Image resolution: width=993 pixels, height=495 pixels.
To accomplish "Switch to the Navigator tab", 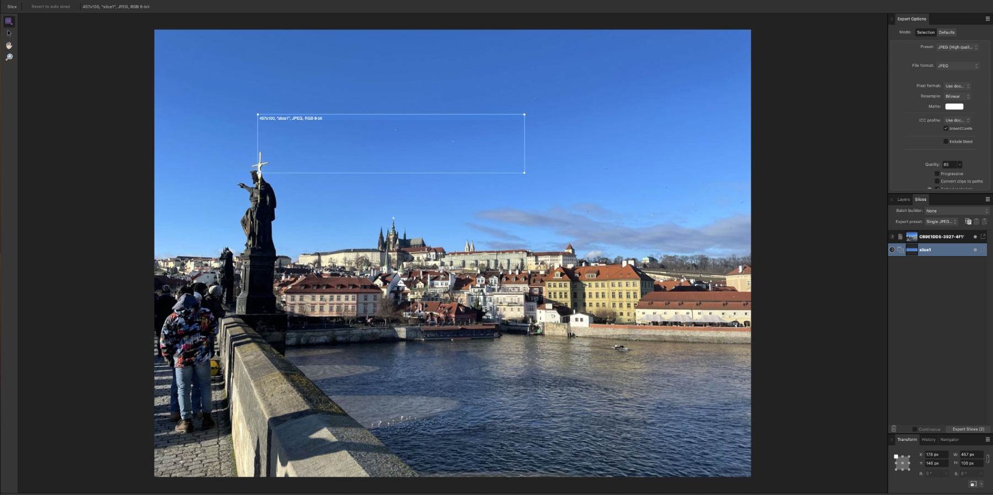I will click(949, 440).
